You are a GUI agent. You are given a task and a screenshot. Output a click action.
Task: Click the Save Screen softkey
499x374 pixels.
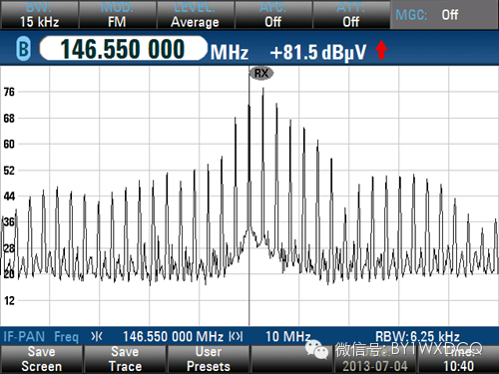tap(42, 359)
